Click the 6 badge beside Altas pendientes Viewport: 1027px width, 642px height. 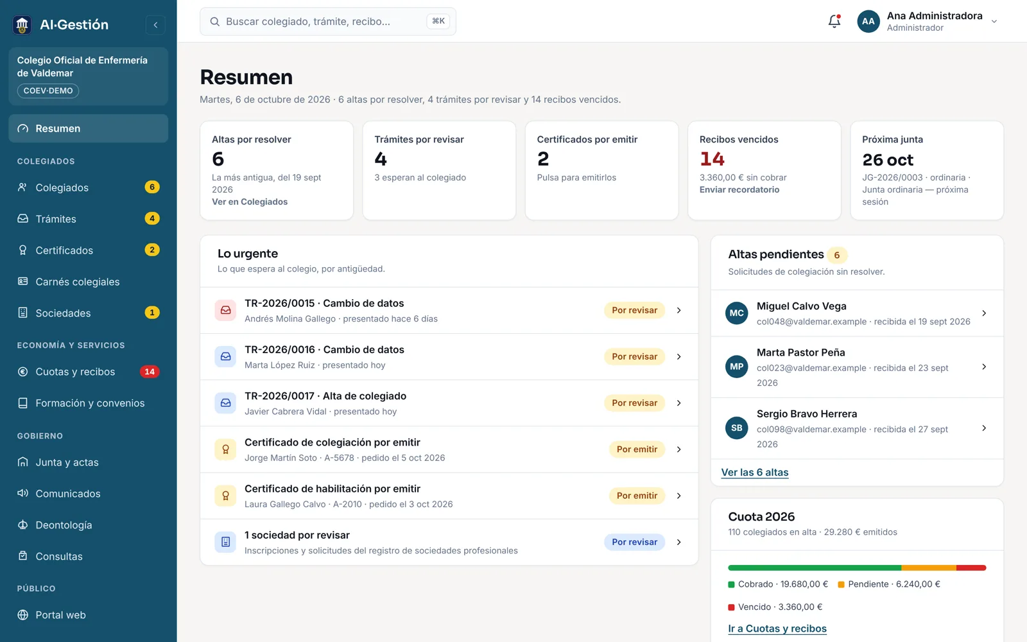837,255
